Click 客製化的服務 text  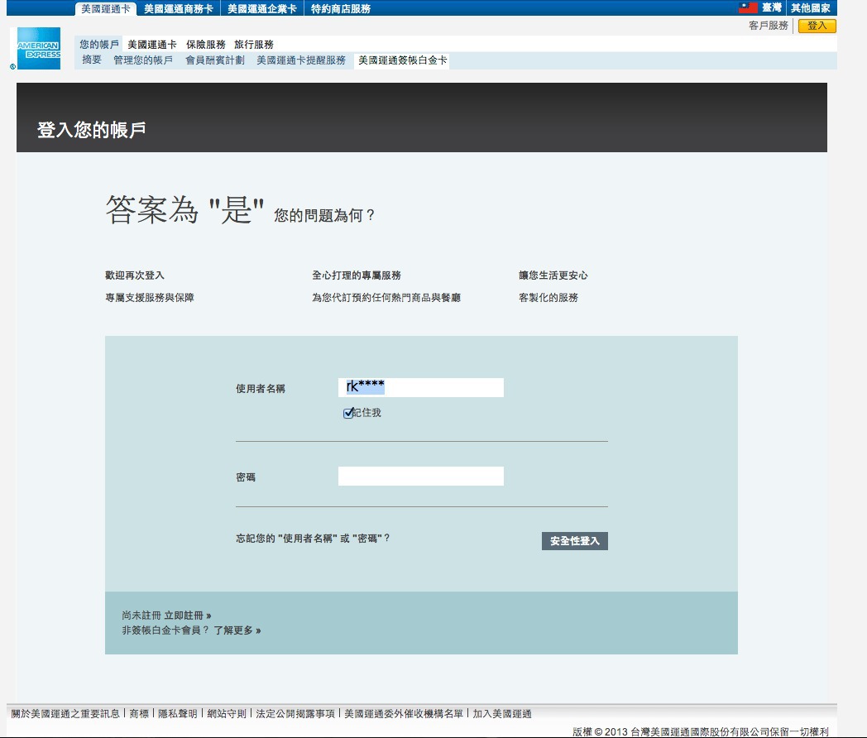[x=548, y=297]
